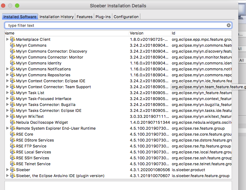
Task: Click the Nebula Oscilloscope Widget icon
Action: coord(13,122)
